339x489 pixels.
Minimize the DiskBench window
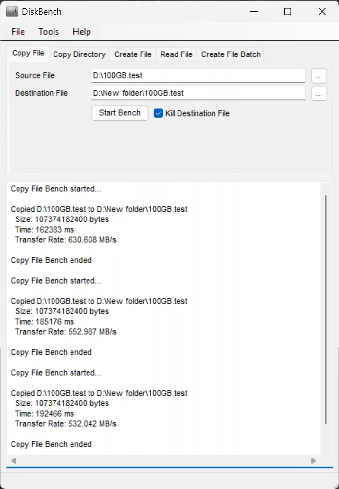click(253, 12)
